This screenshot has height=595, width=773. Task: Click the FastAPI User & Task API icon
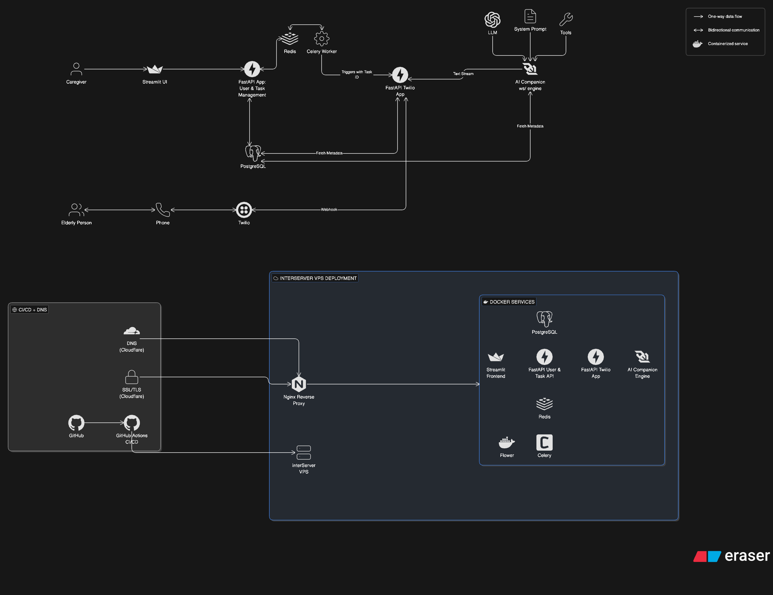pos(544,357)
